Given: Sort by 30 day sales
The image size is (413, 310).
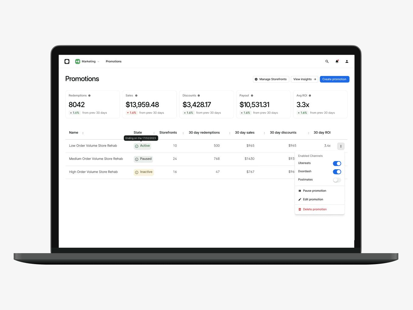Looking at the screenshot, I should coord(264,133).
